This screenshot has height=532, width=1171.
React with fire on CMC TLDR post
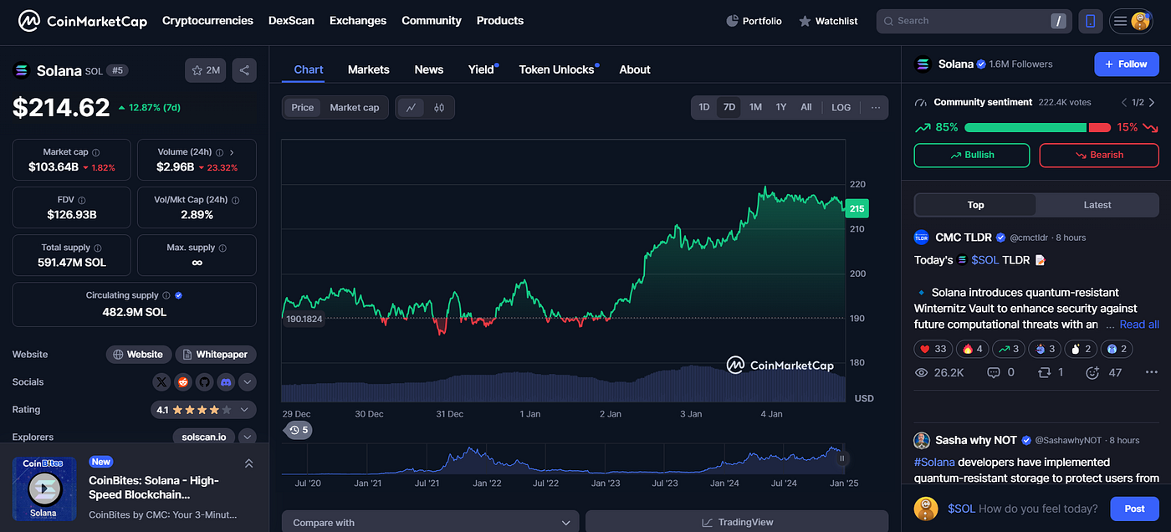tap(972, 349)
